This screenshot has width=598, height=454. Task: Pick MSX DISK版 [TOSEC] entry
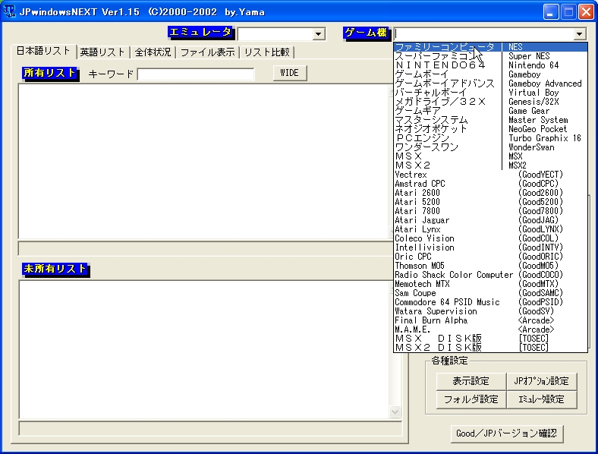[x=490, y=339]
